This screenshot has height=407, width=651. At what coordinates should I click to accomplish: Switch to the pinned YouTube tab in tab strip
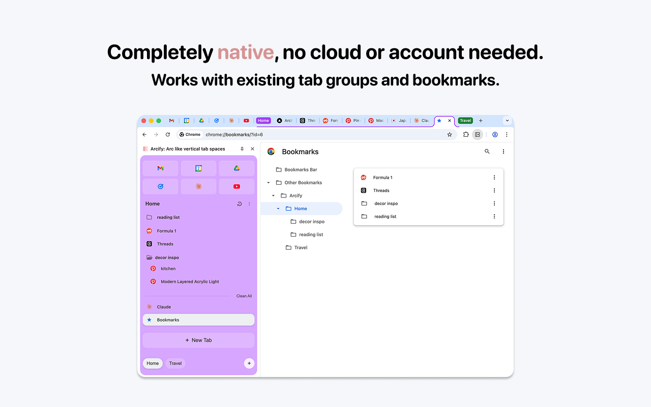(246, 121)
